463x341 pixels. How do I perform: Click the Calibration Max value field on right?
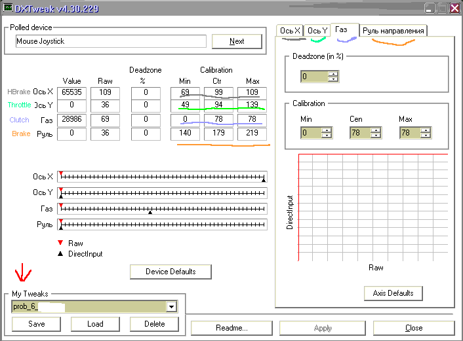[x=411, y=133]
